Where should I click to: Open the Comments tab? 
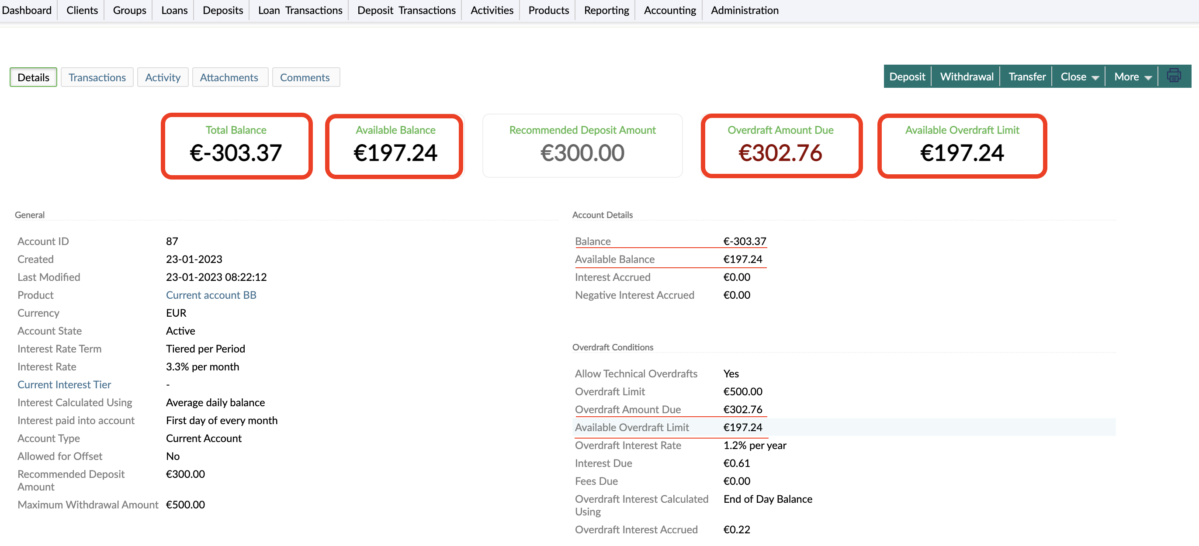pyautogui.click(x=305, y=77)
